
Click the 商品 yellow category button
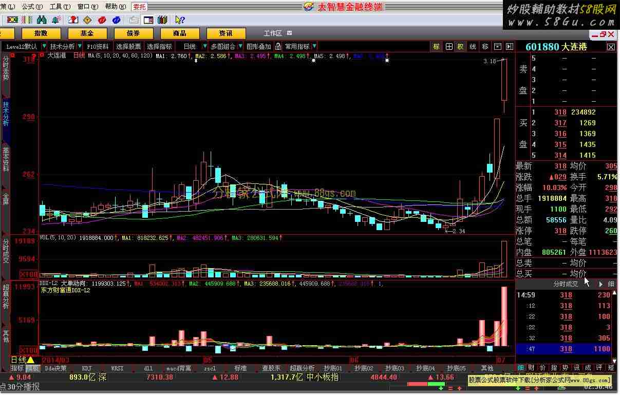point(180,33)
